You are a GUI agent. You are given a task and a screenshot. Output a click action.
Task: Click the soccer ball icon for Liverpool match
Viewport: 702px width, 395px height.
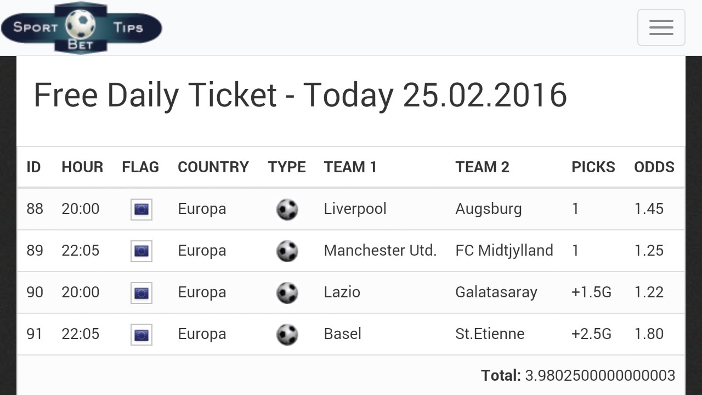pos(287,209)
